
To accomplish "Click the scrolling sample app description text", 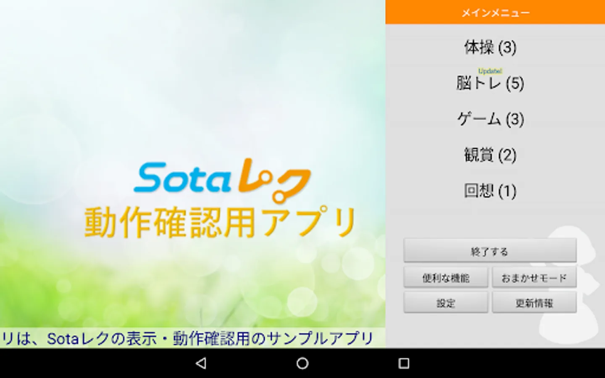I will tap(187, 338).
